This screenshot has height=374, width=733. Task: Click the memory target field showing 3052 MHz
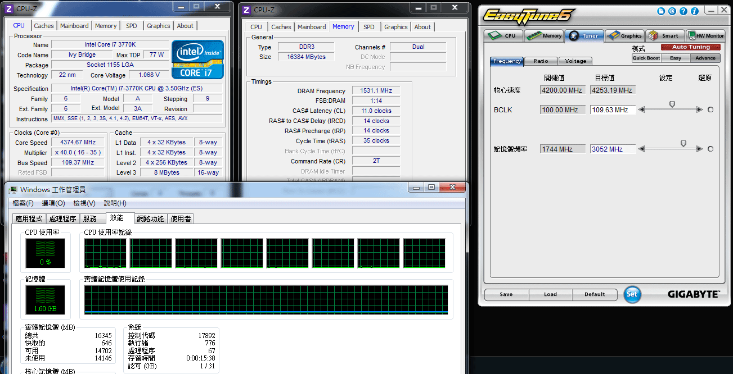pos(613,149)
